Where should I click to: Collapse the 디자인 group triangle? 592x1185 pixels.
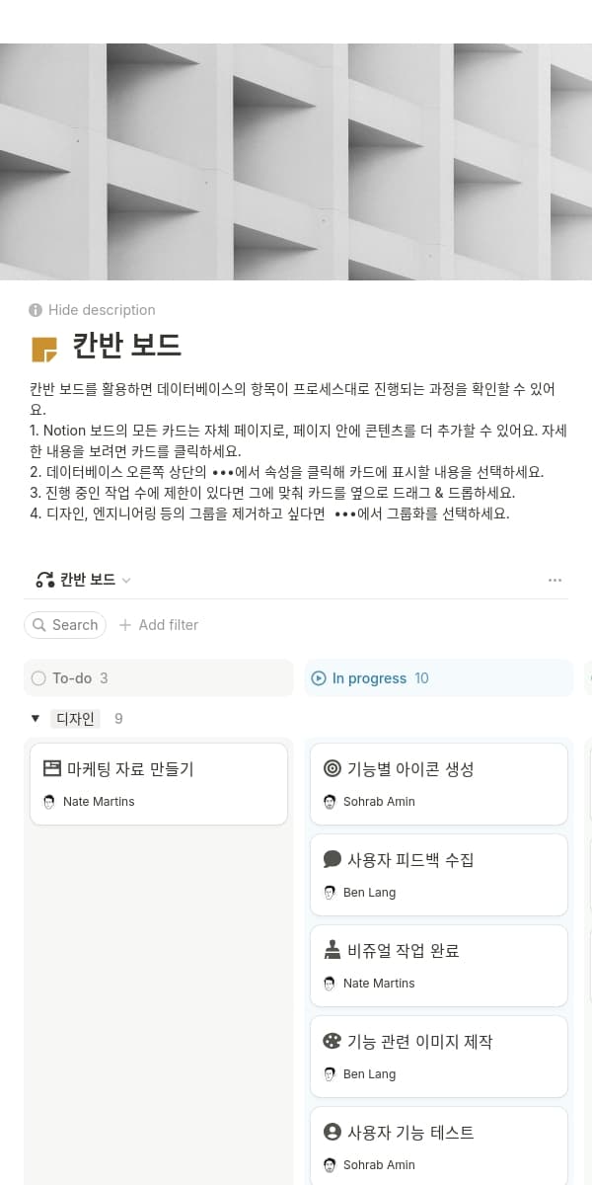click(36, 719)
